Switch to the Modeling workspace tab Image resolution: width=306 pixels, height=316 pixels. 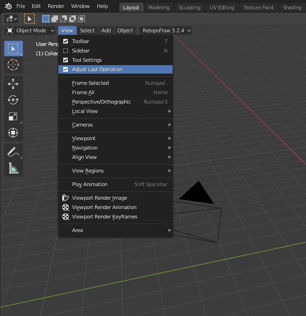(159, 8)
